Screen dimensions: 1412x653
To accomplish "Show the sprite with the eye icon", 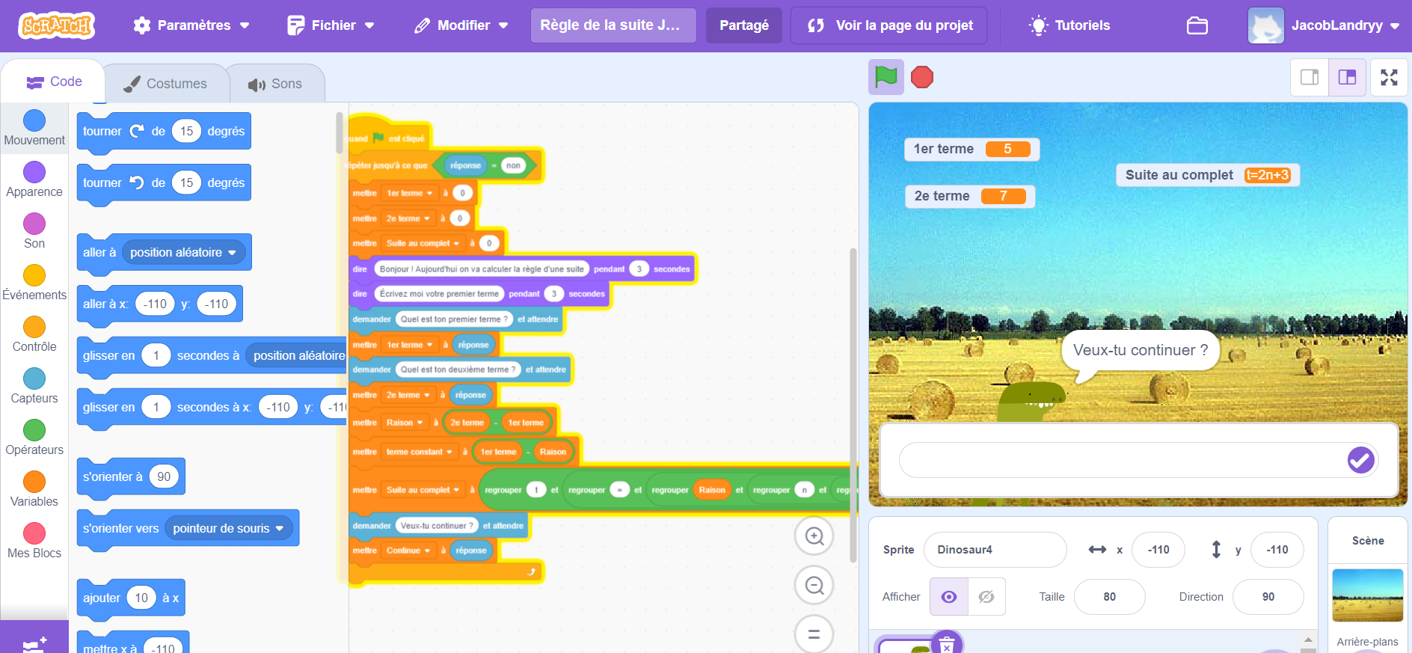I will (x=949, y=597).
